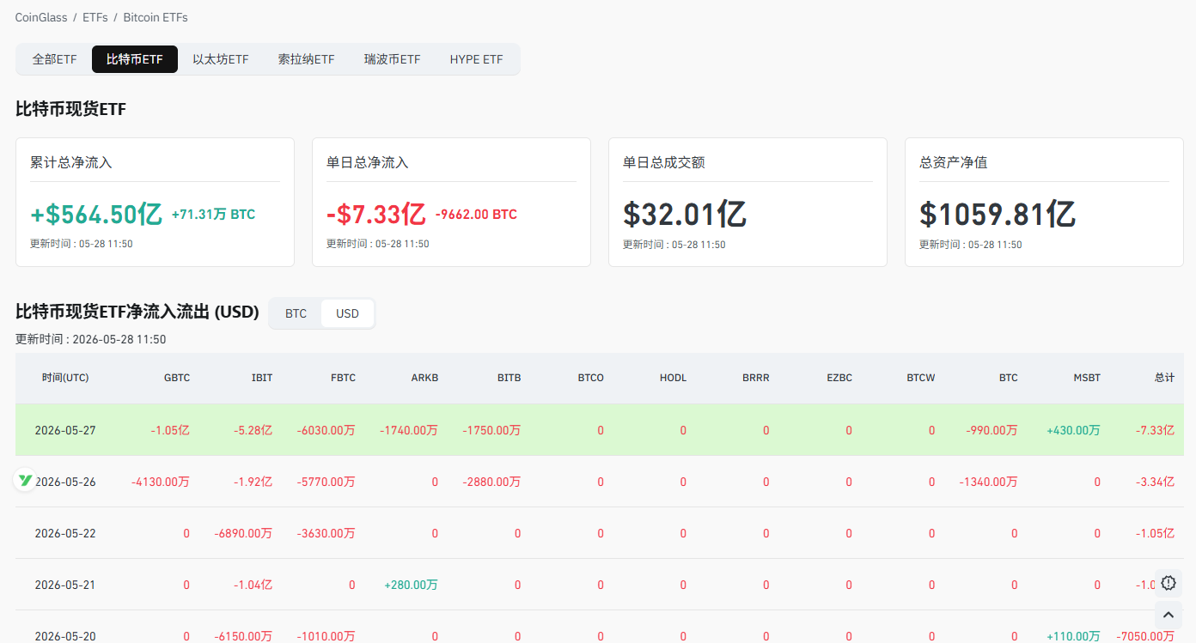Screen dimensions: 1196x643
Task: Click the -1340.00万 BTC value
Action: tap(989, 482)
